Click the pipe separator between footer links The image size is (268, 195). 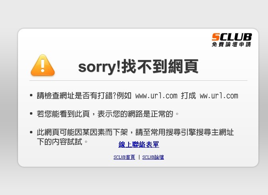click(x=139, y=157)
